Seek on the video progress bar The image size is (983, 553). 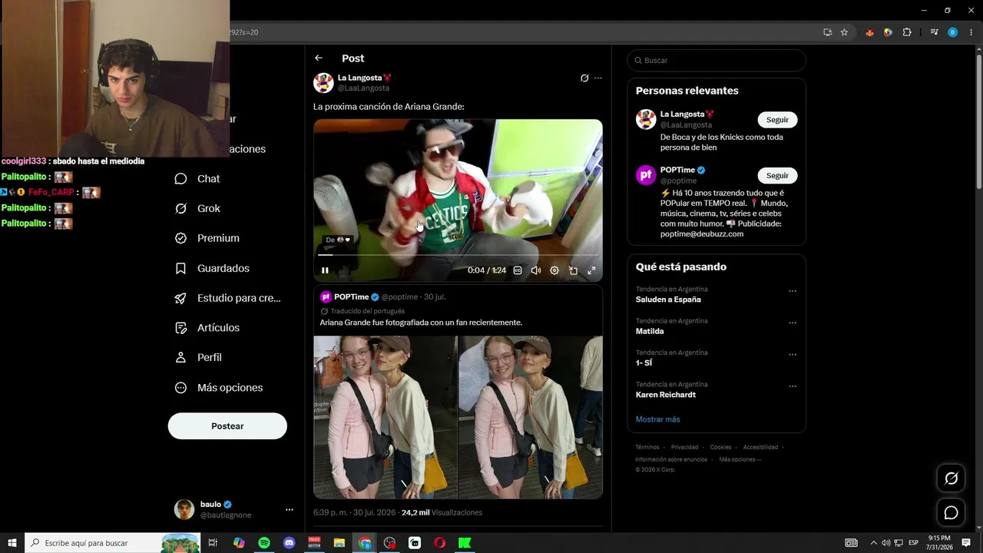[458, 254]
